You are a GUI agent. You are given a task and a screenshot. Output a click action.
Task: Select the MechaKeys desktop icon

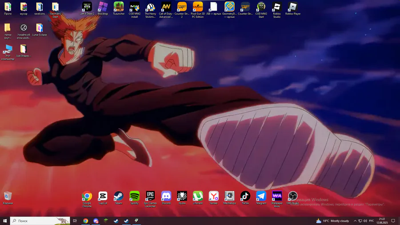[x=229, y=198]
